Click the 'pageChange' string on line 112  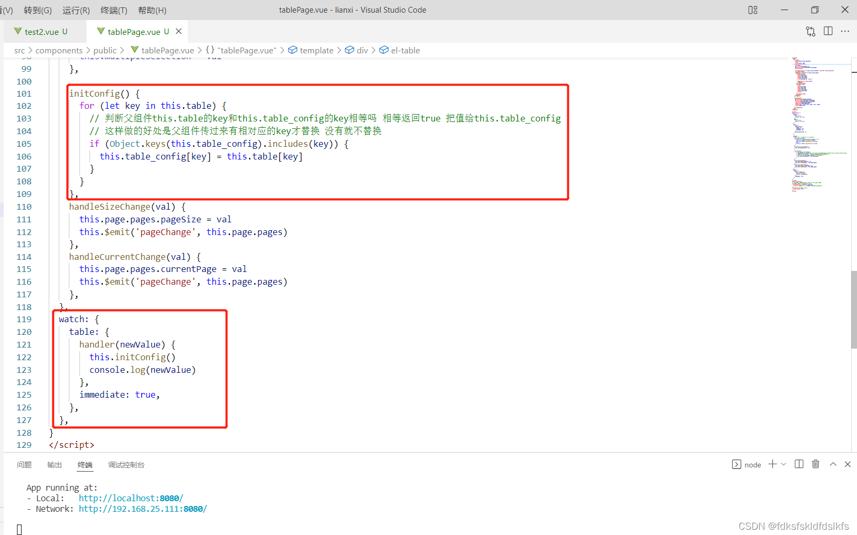[x=165, y=232]
